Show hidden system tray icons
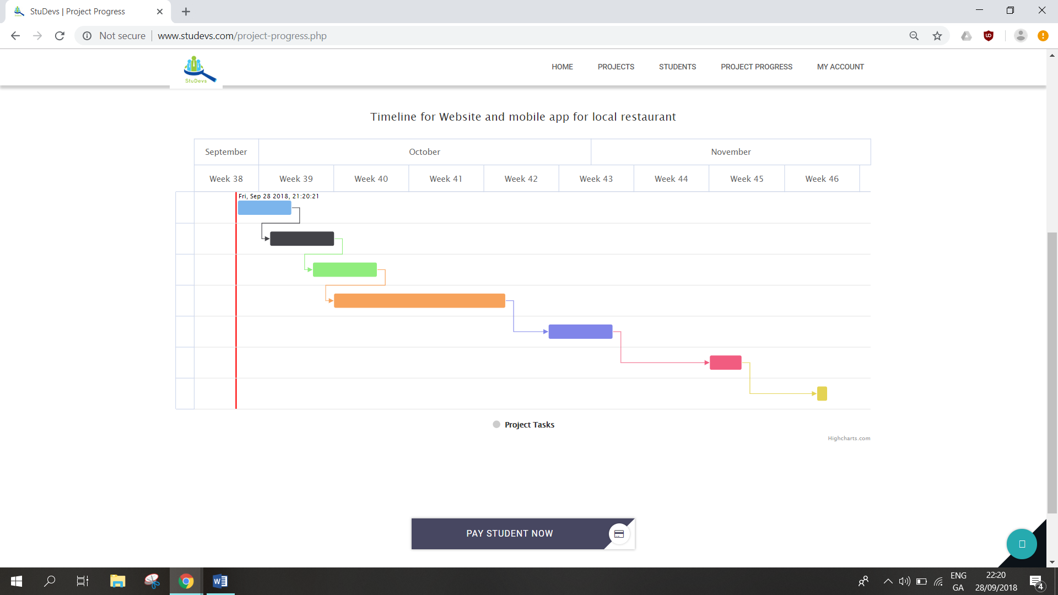Screen dimensions: 1058x595 click(888, 581)
